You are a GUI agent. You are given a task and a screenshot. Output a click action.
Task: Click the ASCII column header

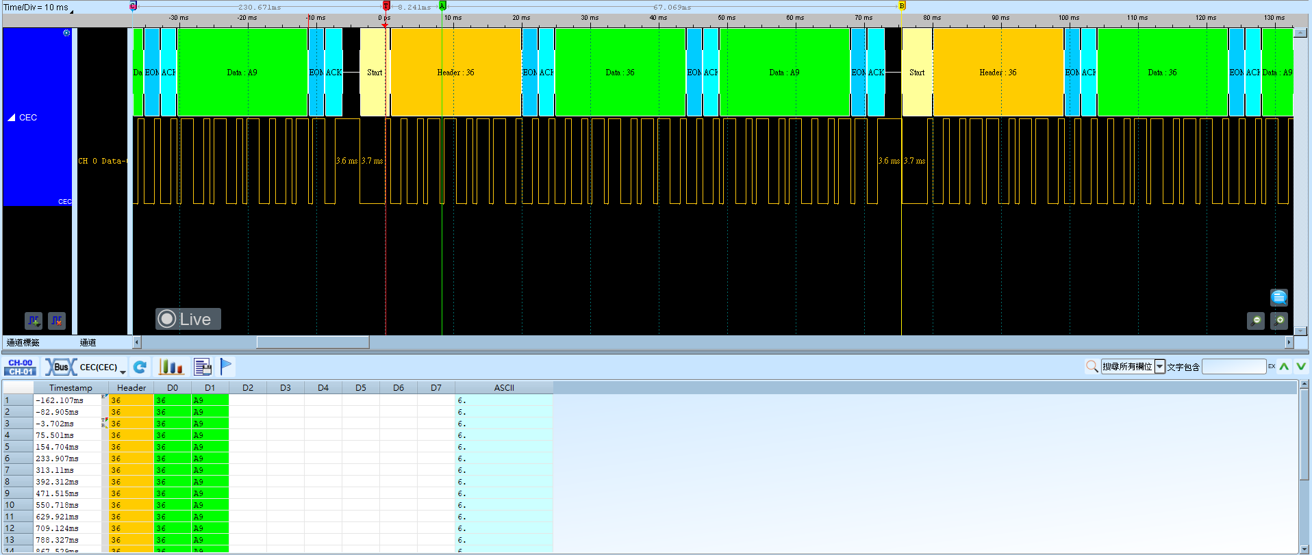click(504, 387)
